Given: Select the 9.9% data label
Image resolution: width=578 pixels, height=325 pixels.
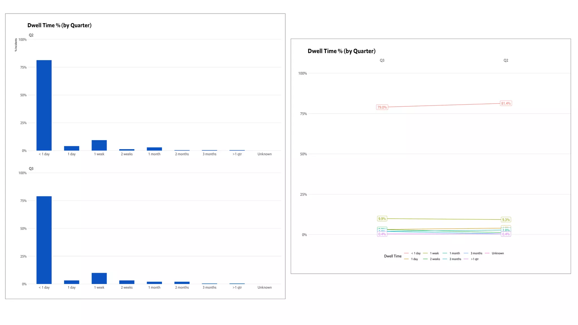Looking at the screenshot, I should tap(382, 219).
